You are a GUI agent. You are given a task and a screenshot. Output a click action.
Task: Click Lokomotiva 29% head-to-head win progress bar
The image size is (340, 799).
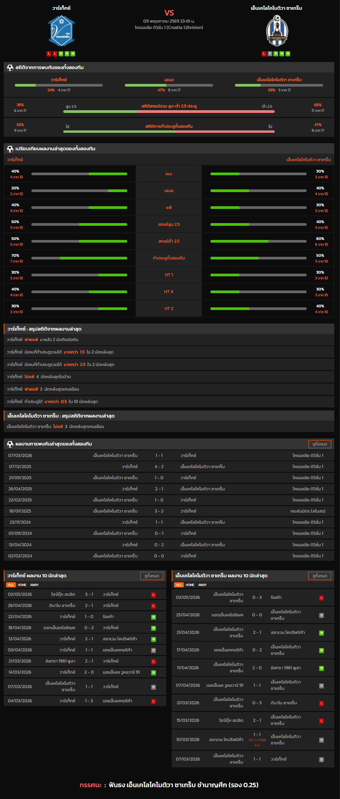(x=279, y=85)
